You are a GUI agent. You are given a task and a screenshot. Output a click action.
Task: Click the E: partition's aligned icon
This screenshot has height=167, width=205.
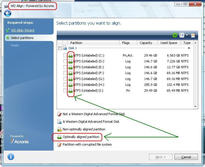(x=71, y=67)
